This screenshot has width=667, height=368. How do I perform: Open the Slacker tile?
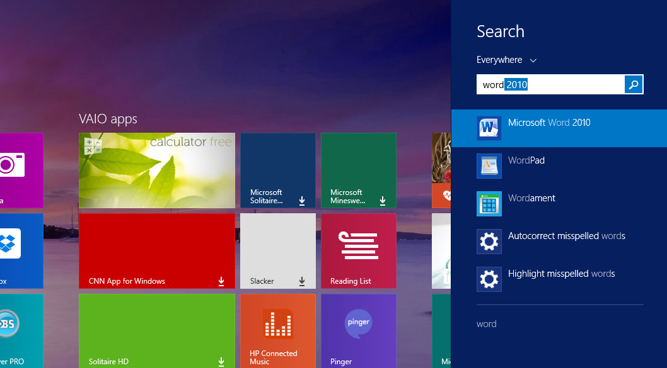click(278, 251)
